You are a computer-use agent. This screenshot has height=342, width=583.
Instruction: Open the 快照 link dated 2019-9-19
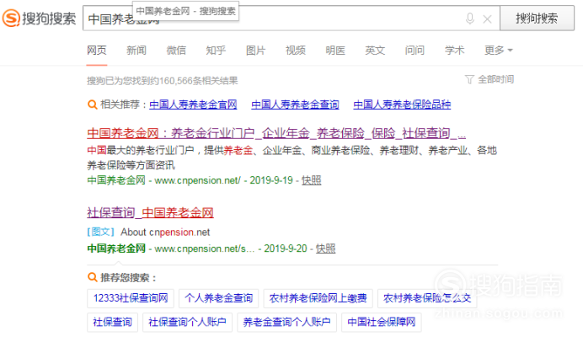tap(311, 180)
